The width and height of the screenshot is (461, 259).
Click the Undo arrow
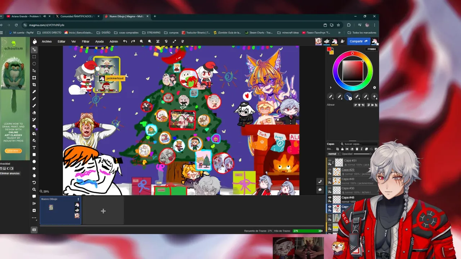(x=125, y=41)
